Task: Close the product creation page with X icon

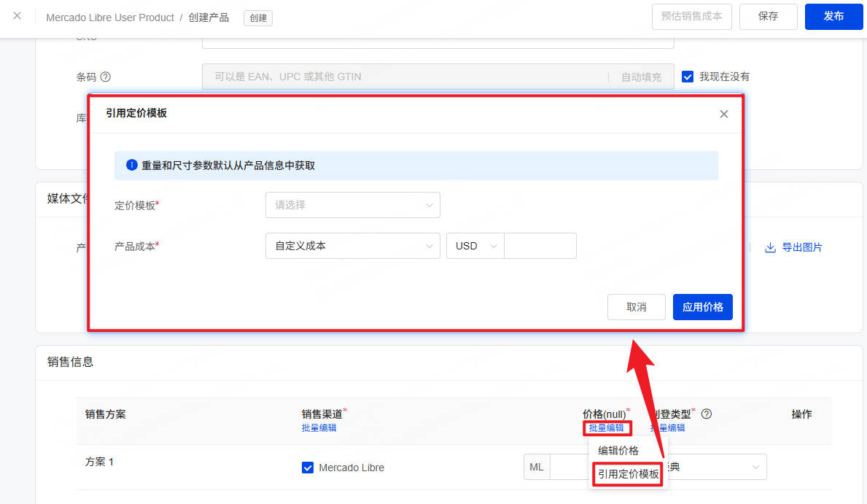Action: tap(18, 16)
